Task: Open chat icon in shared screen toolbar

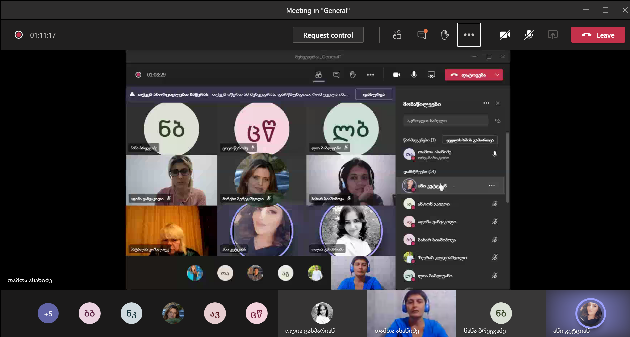Action: click(336, 75)
